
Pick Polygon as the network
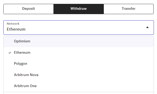coord(78,64)
